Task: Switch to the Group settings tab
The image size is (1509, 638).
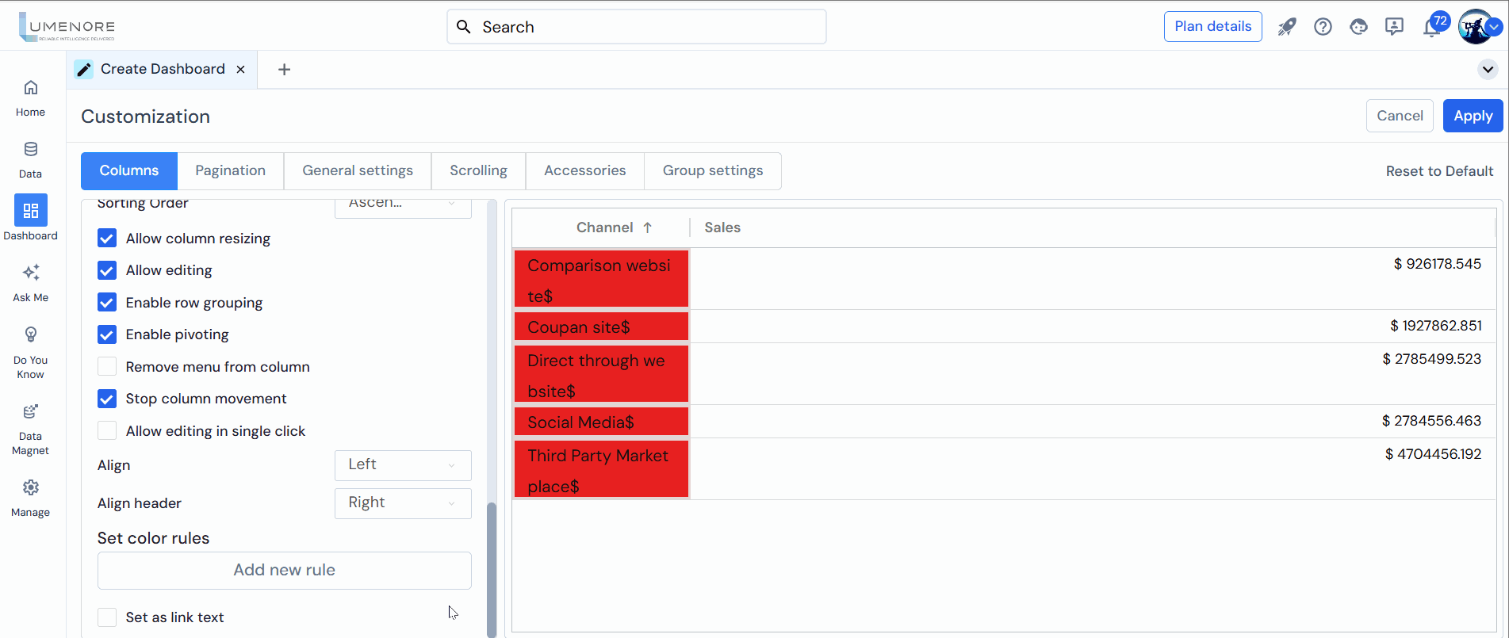Action: 712,171
